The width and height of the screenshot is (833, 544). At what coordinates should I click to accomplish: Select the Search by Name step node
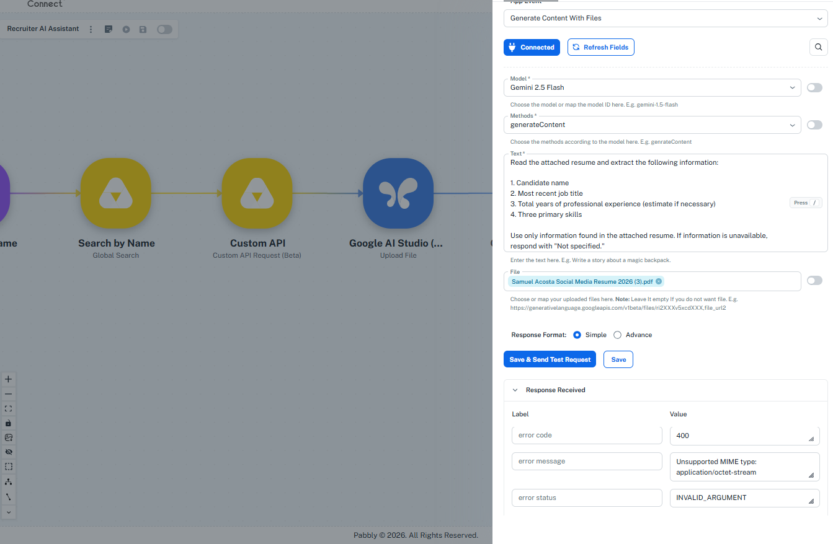pyautogui.click(x=116, y=193)
